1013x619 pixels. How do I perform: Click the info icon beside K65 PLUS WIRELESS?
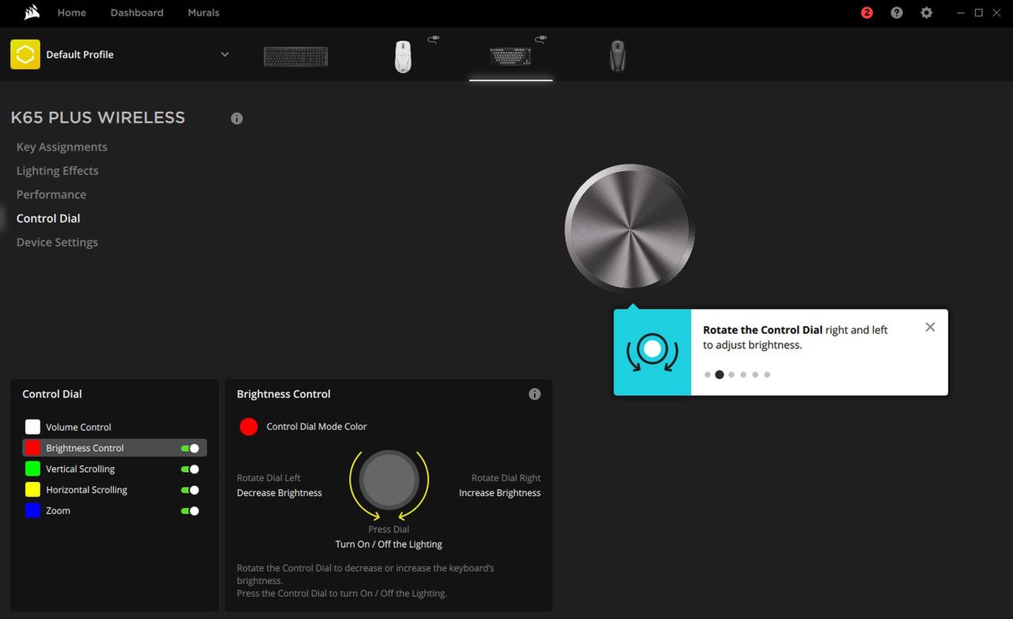point(237,118)
